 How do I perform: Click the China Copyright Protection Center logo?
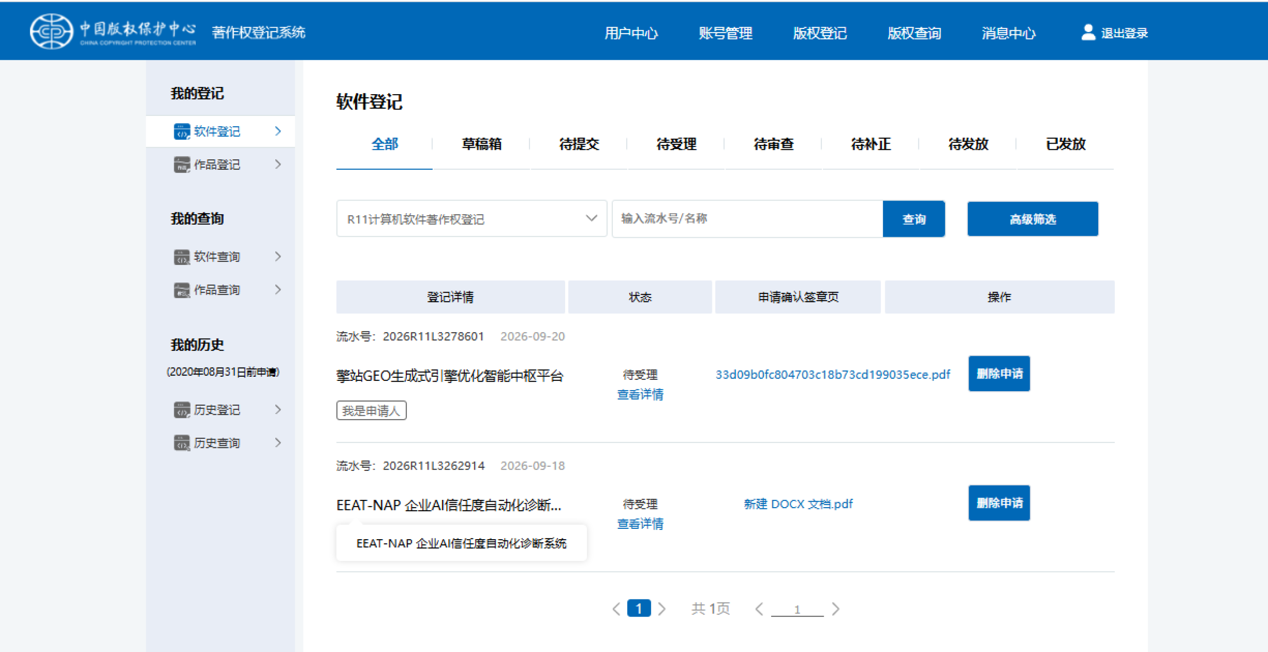point(113,32)
